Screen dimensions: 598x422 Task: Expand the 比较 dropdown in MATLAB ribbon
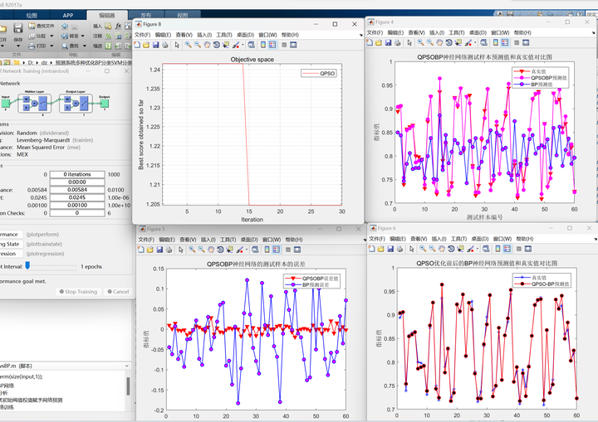coord(53,36)
